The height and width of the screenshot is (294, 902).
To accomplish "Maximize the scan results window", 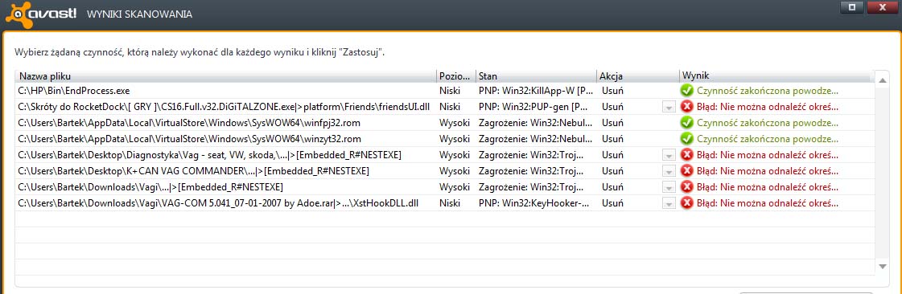I will pos(852,7).
